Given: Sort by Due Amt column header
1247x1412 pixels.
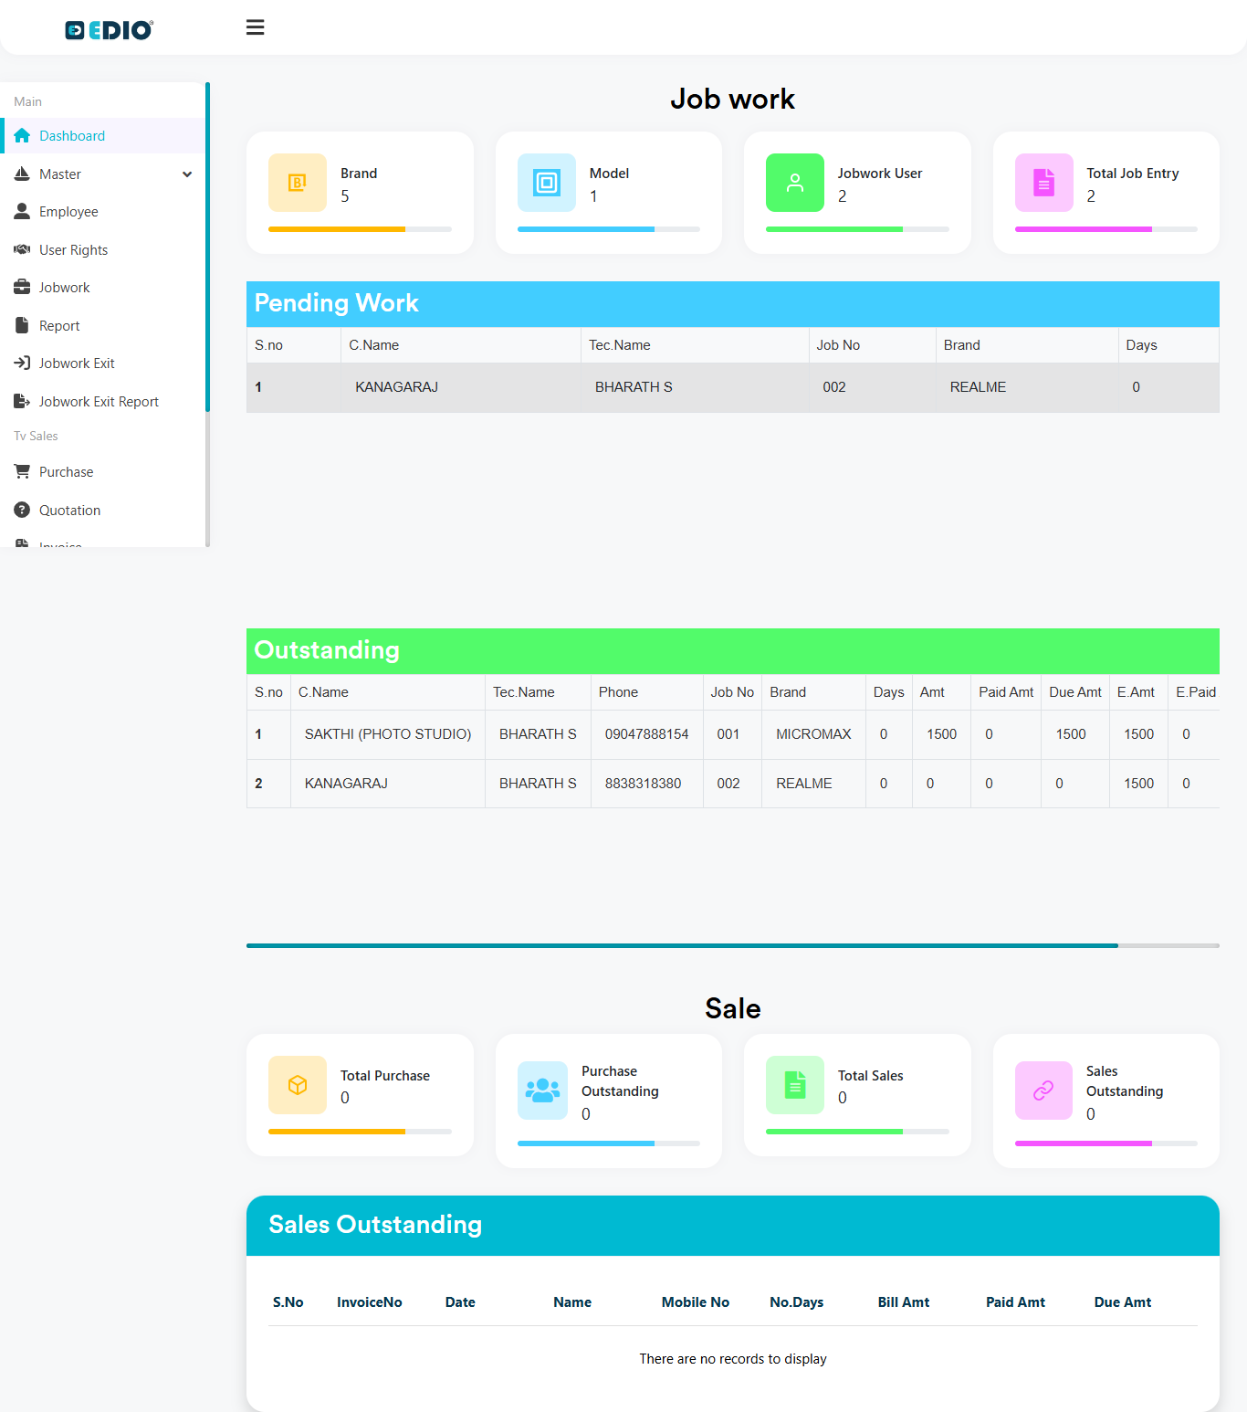Looking at the screenshot, I should point(1122,1302).
